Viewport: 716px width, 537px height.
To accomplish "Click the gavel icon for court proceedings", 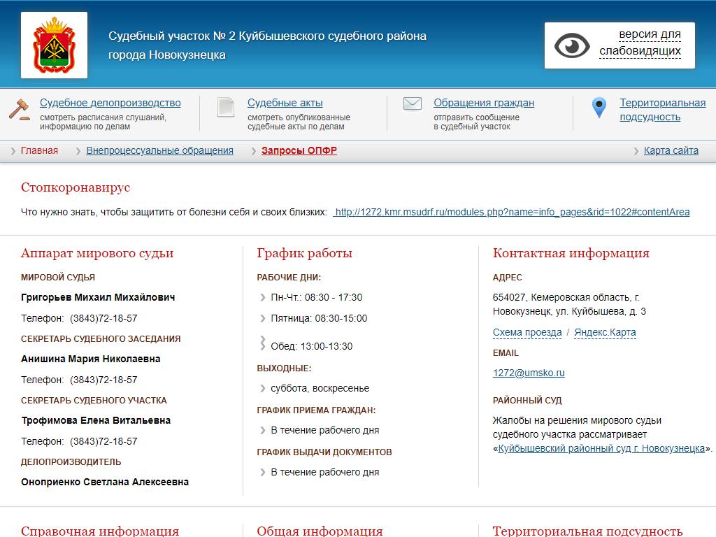I will pyautogui.click(x=19, y=109).
